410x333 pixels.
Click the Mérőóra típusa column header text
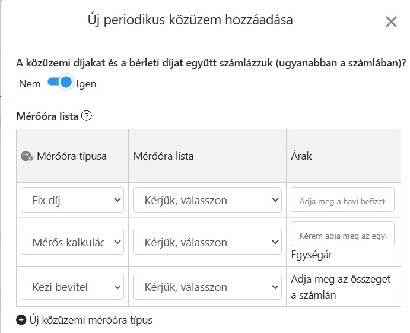pyautogui.click(x=72, y=156)
